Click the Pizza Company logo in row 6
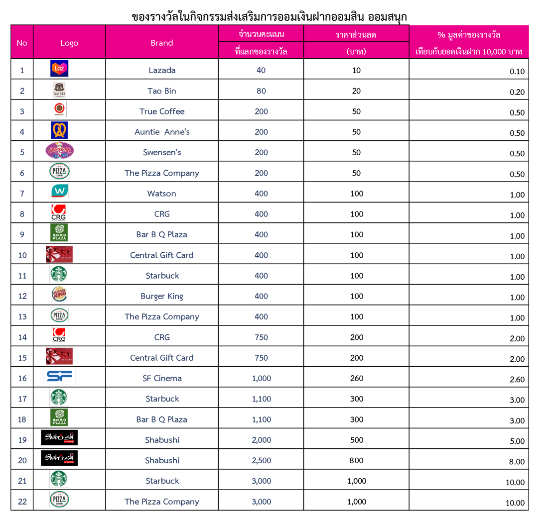The image size is (548, 512). click(x=59, y=171)
